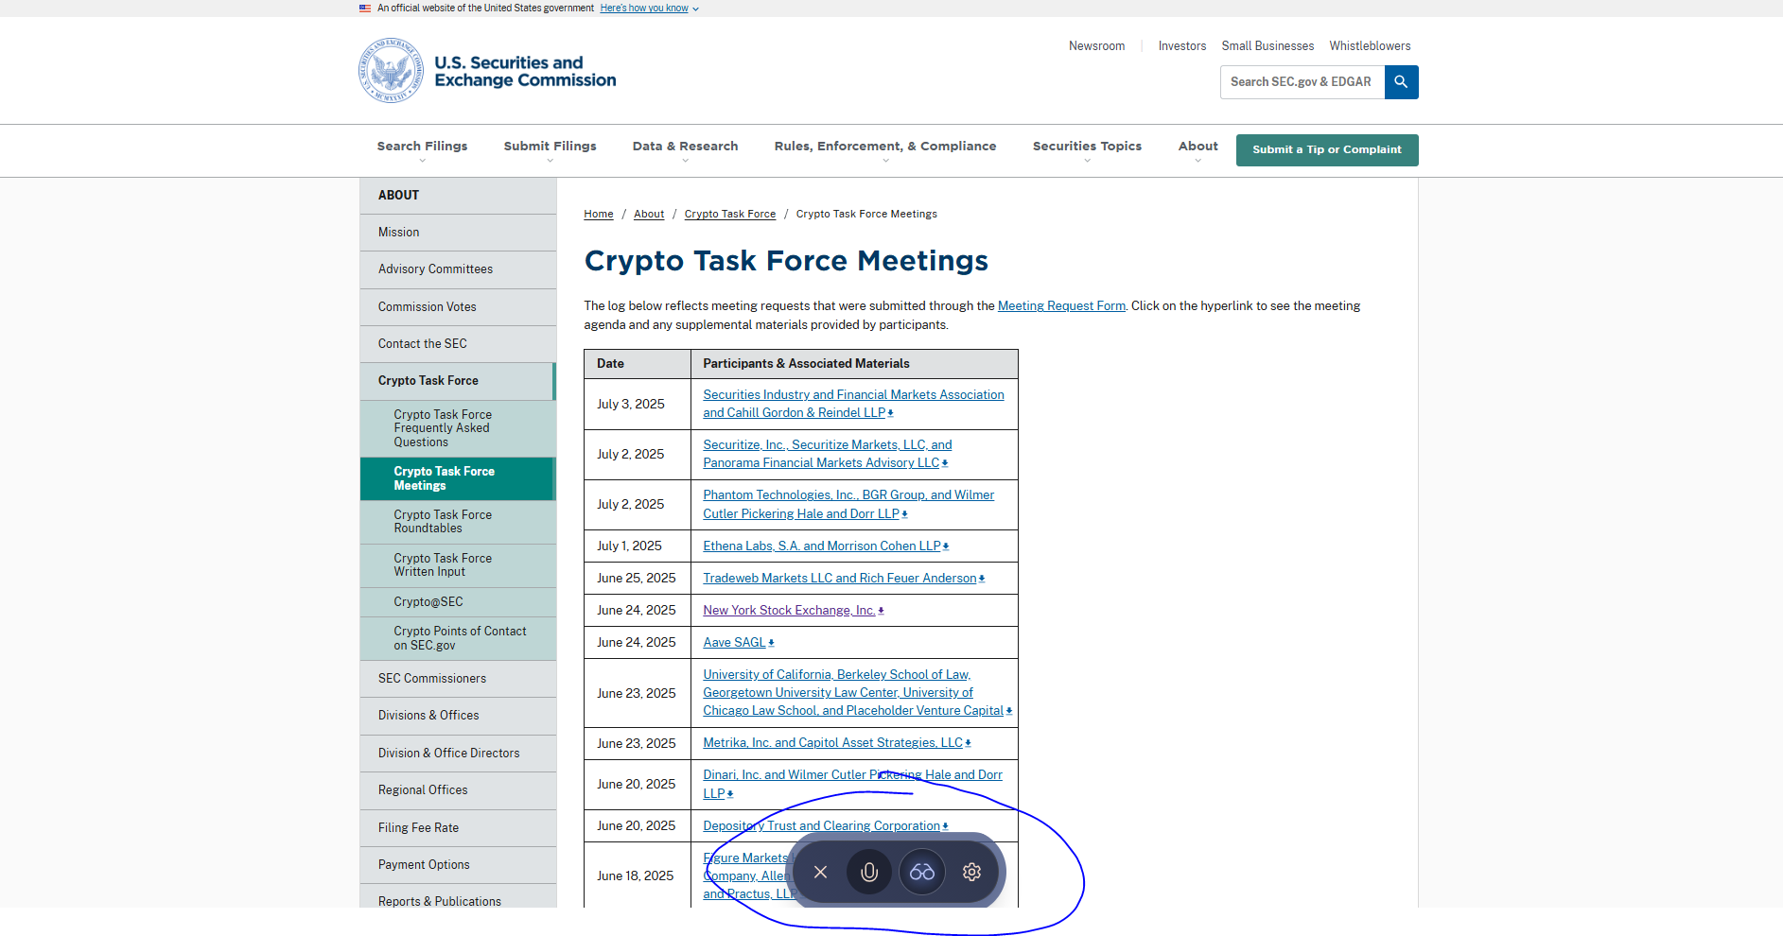
Task: Select Crypto Task Force sidebar section
Action: [x=458, y=381]
